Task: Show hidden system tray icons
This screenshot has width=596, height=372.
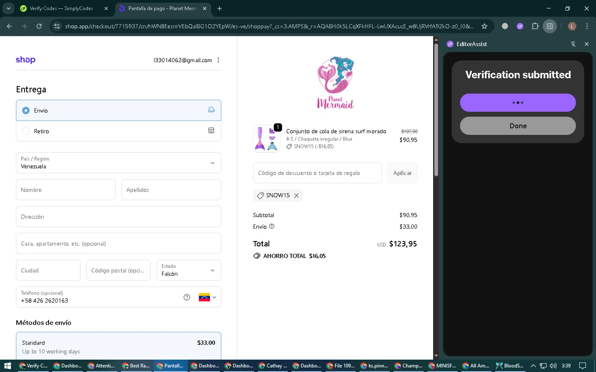Action: pyautogui.click(x=533, y=366)
